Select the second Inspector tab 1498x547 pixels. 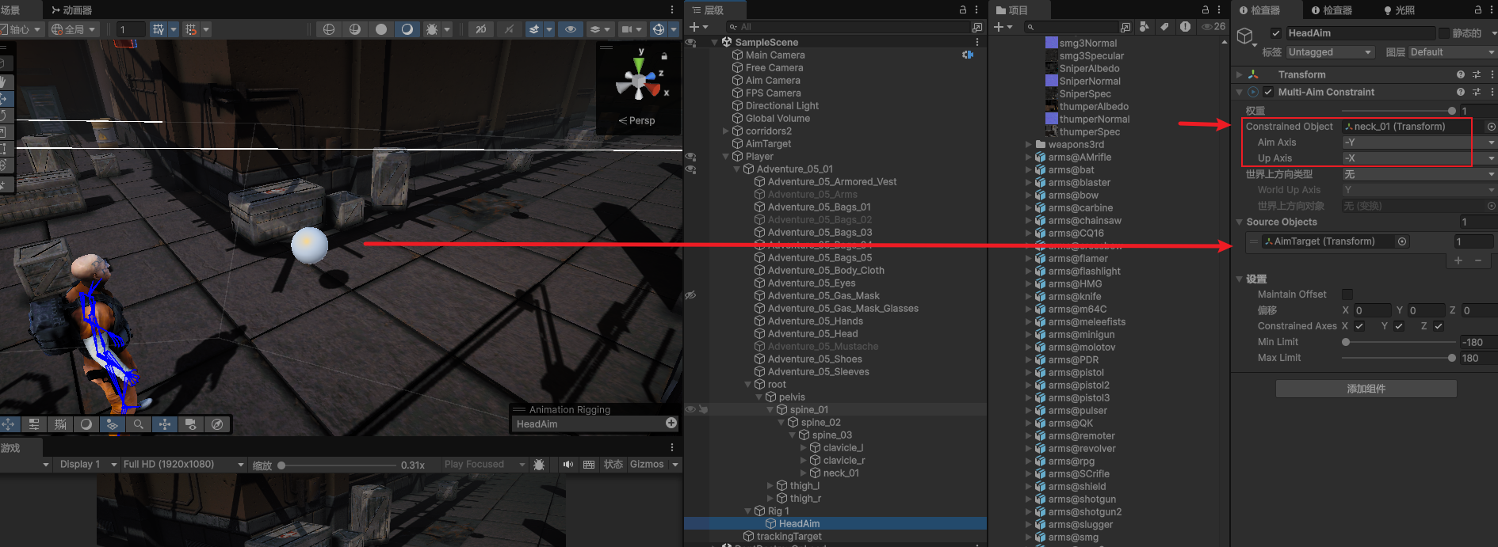pos(1332,10)
